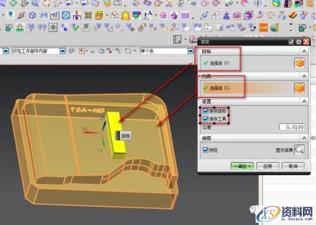Click the 公差 tolerance value field
The width and height of the screenshot is (316, 225).
[x=292, y=128]
